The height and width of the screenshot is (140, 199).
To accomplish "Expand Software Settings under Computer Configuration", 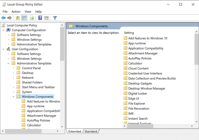I will point(8,35).
